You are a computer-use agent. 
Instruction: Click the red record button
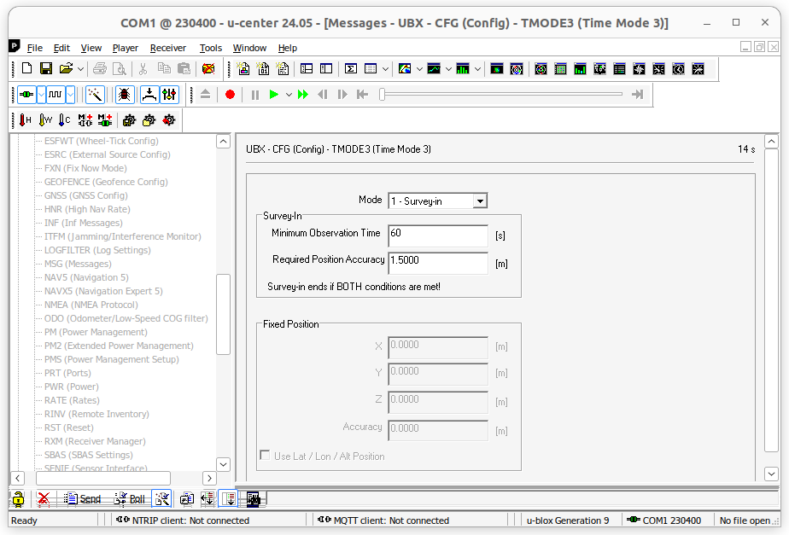pyautogui.click(x=230, y=95)
